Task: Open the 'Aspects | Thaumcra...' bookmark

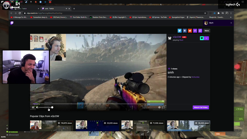Action: pos(195,17)
